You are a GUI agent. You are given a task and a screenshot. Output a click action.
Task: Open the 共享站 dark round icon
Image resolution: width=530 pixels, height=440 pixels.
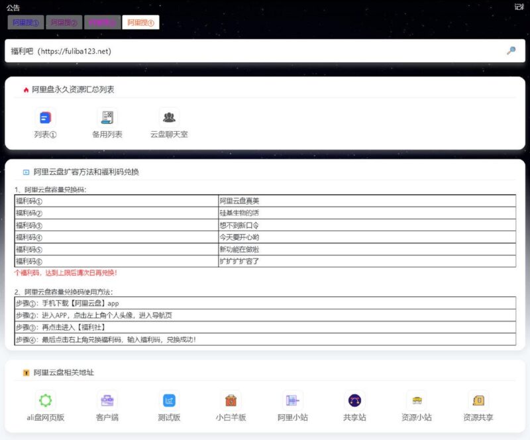(354, 400)
